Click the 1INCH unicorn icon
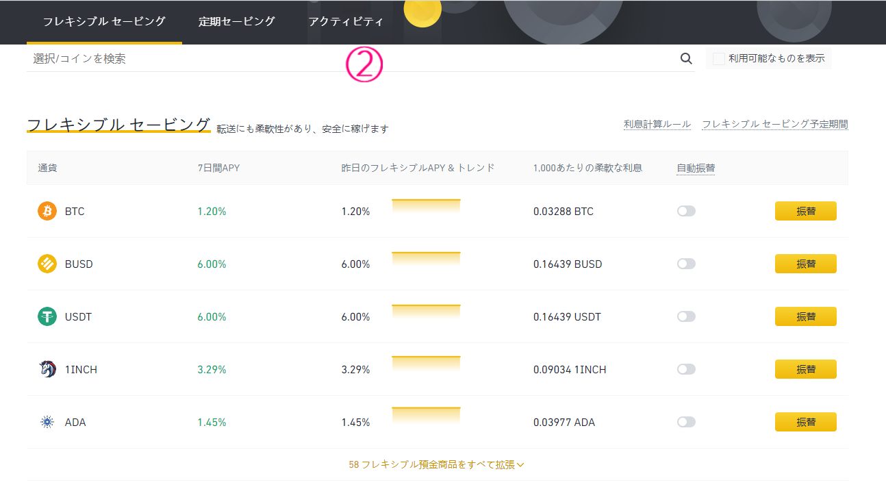Screen dimensions: 886x489 tap(47, 369)
